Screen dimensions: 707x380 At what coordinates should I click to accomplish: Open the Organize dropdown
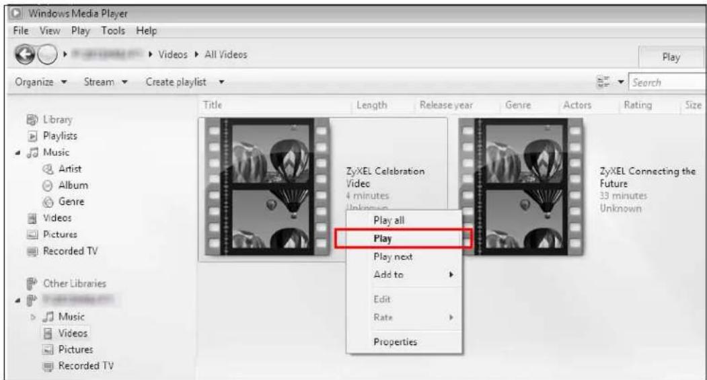click(x=41, y=82)
